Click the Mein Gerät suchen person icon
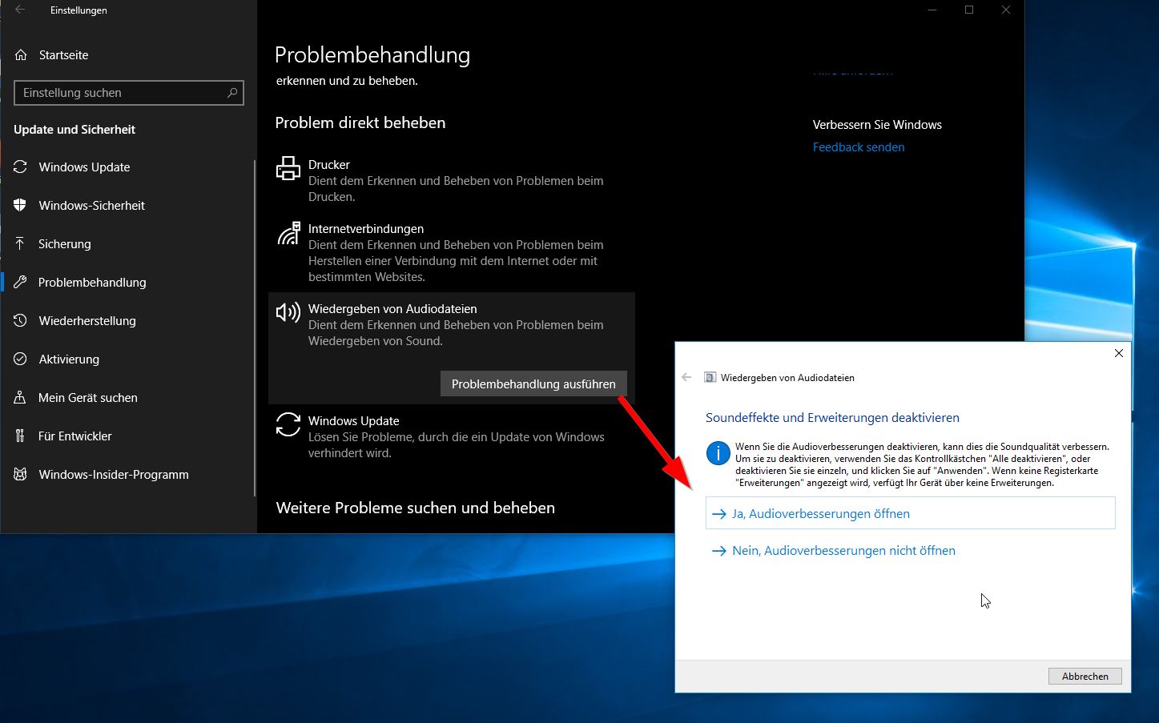 click(x=21, y=398)
